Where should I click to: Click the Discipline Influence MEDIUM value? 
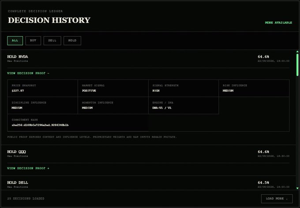[x=17, y=108]
